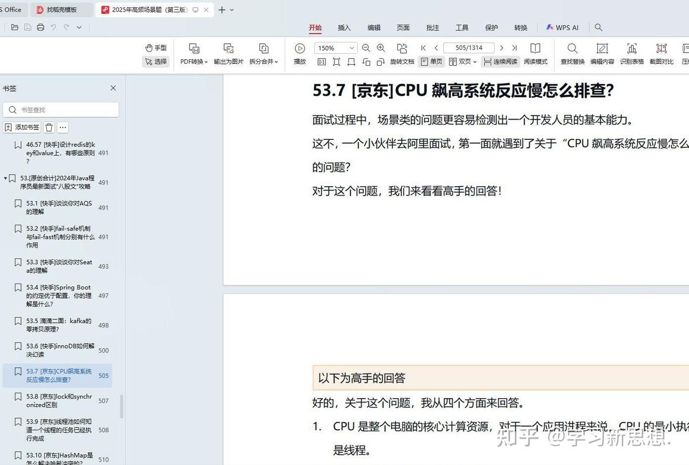Click the display icon on document tab
Viewport: 689px width, 465px height.
pos(196,10)
